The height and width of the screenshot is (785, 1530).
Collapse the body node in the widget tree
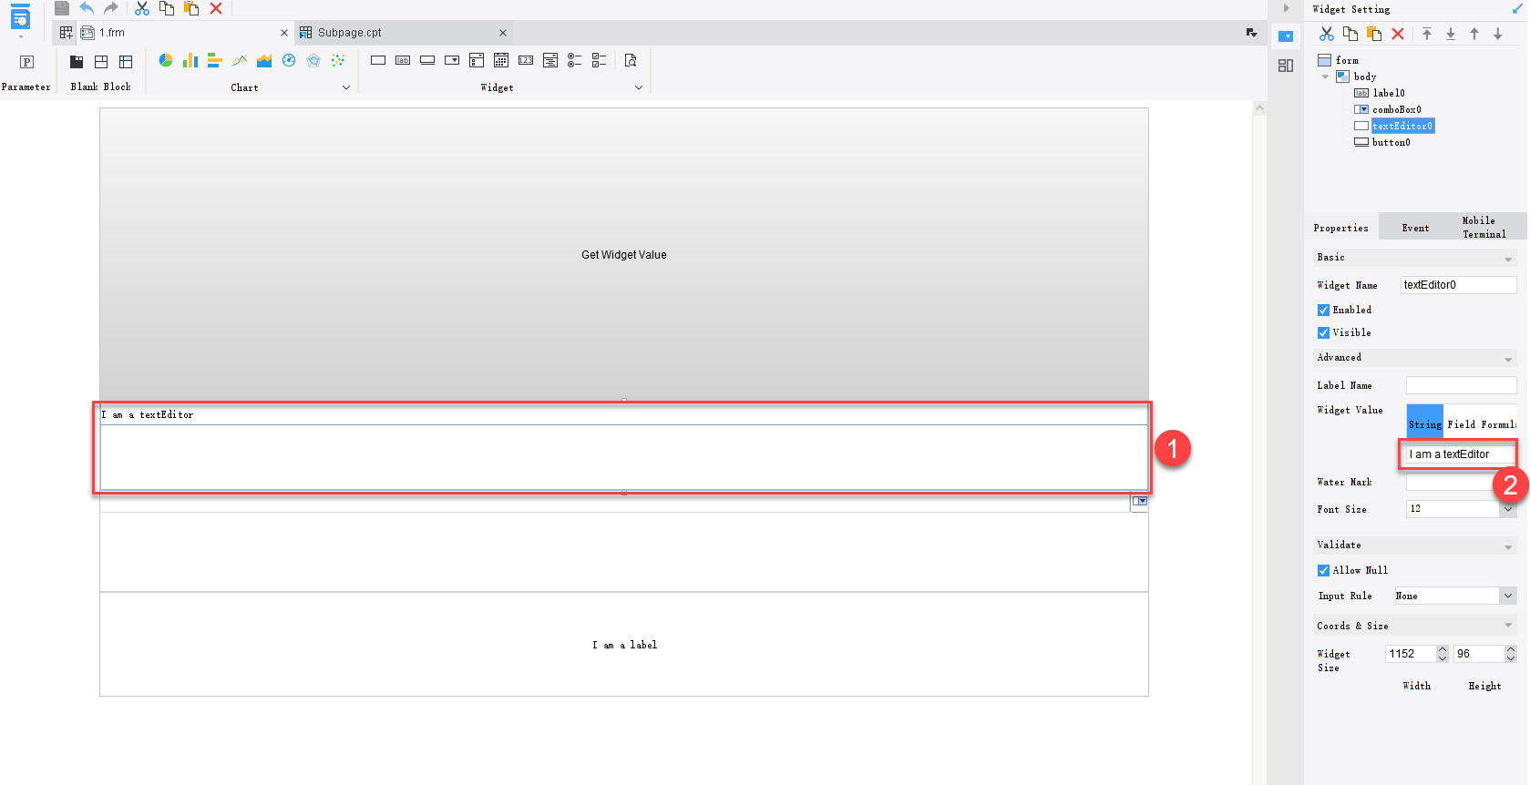(x=1325, y=76)
